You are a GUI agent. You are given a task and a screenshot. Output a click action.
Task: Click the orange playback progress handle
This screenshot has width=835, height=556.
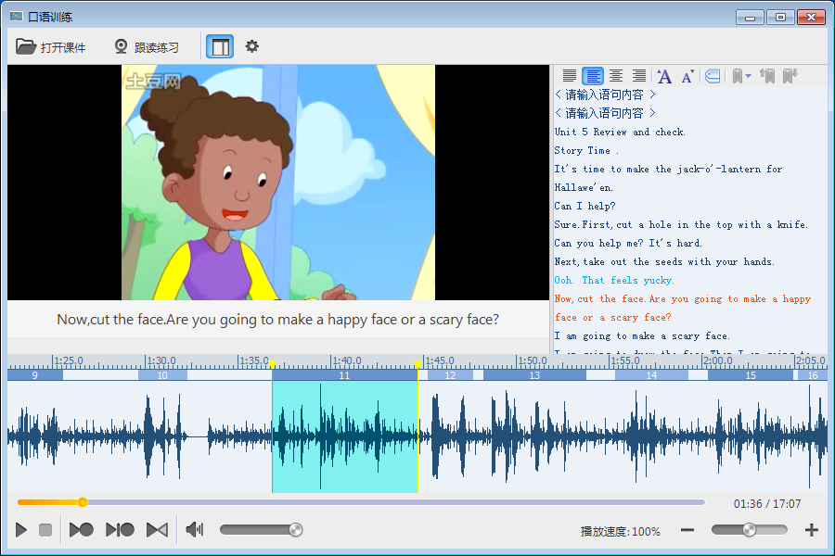click(x=82, y=501)
